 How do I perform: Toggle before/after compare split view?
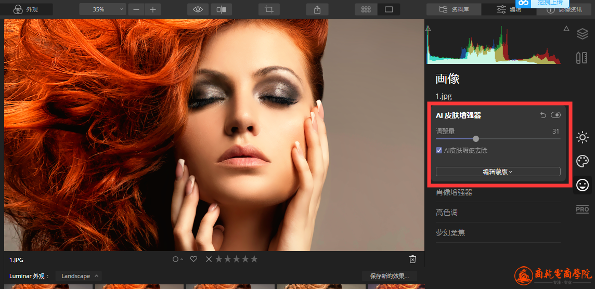tap(221, 9)
